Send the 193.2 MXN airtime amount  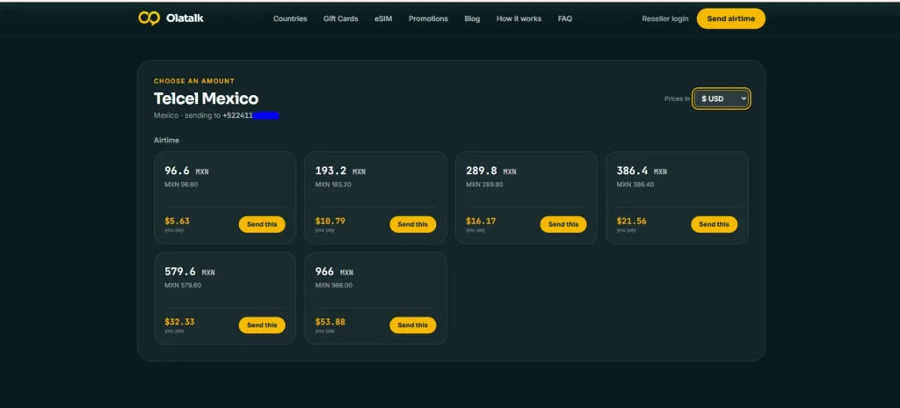pos(413,224)
